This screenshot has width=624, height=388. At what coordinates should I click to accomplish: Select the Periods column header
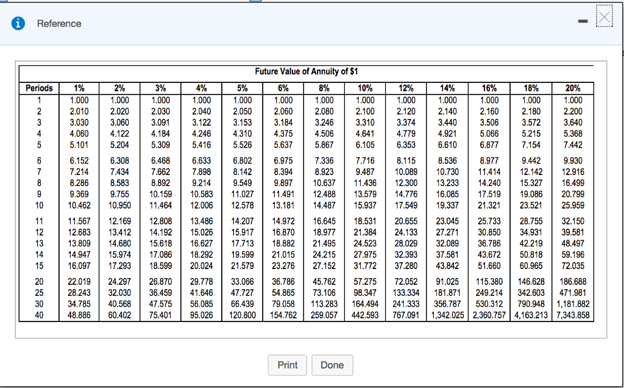[x=39, y=88]
